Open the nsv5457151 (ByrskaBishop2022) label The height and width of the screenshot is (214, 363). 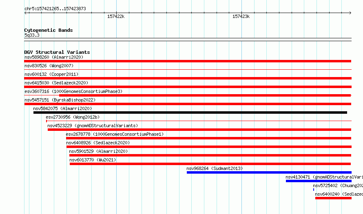tap(60, 100)
